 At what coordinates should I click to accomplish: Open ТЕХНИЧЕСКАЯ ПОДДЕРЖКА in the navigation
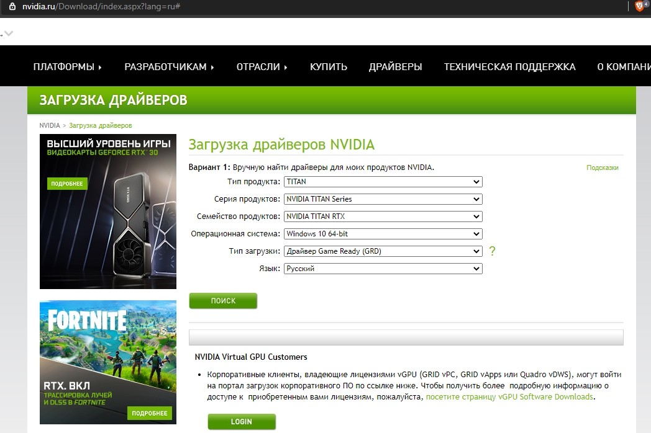click(509, 67)
